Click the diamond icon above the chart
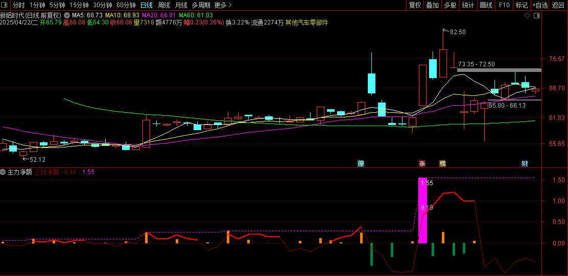 [x=527, y=15]
